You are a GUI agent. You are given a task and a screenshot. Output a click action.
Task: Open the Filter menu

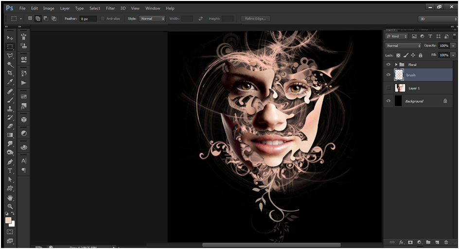point(110,8)
